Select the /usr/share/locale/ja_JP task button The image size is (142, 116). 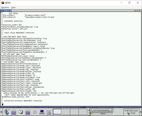[102, 110]
